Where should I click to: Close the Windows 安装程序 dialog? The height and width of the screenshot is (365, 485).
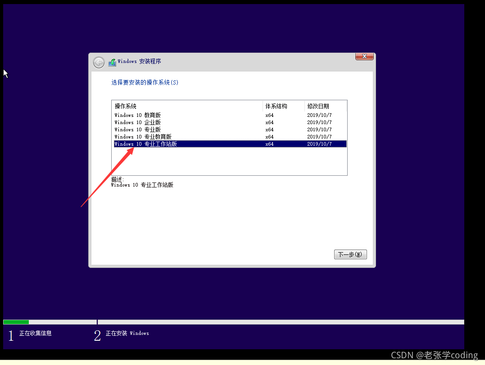coord(364,56)
